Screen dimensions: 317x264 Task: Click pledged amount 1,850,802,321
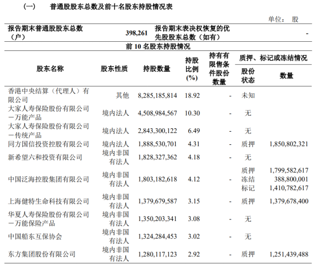point(289,144)
